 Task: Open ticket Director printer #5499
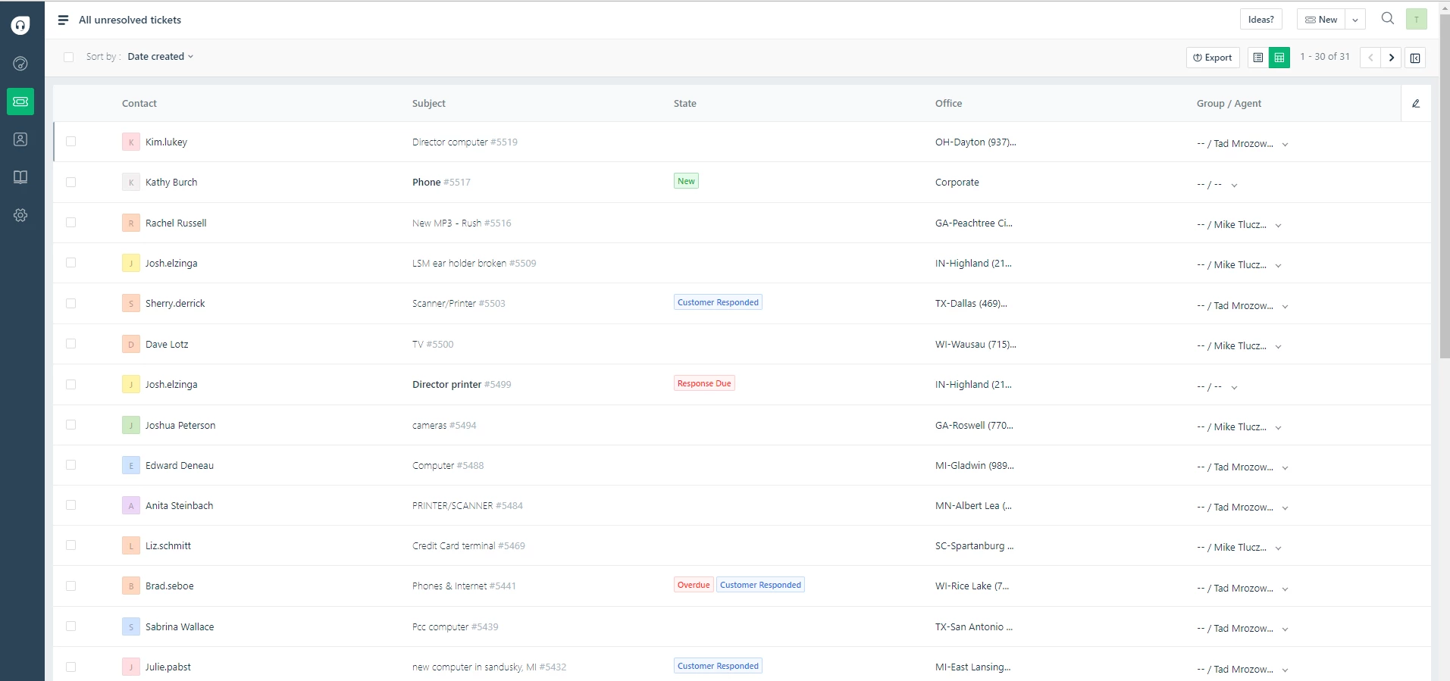coord(462,384)
